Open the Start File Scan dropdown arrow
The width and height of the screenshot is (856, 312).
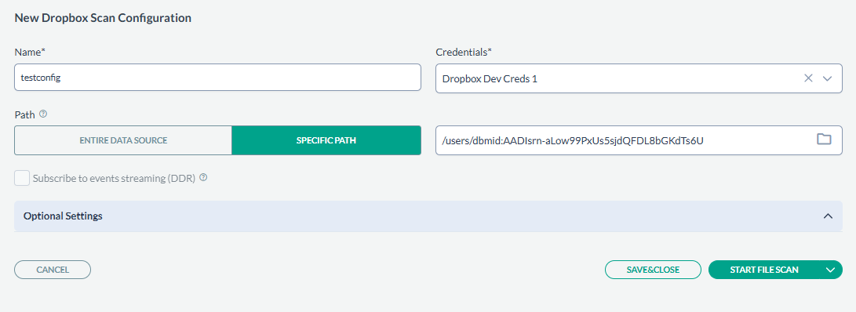point(830,270)
